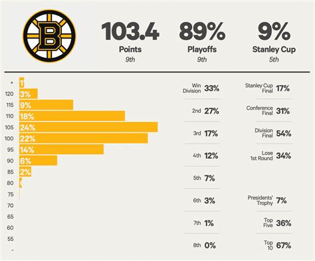
Task: Click the 18% bar at 110 points
Action: pyautogui.click(x=72, y=116)
